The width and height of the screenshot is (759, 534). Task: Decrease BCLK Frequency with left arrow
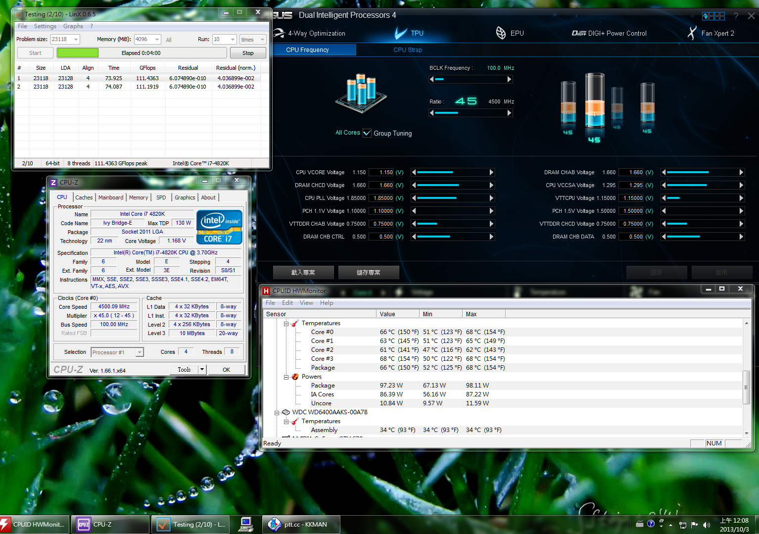click(431, 79)
